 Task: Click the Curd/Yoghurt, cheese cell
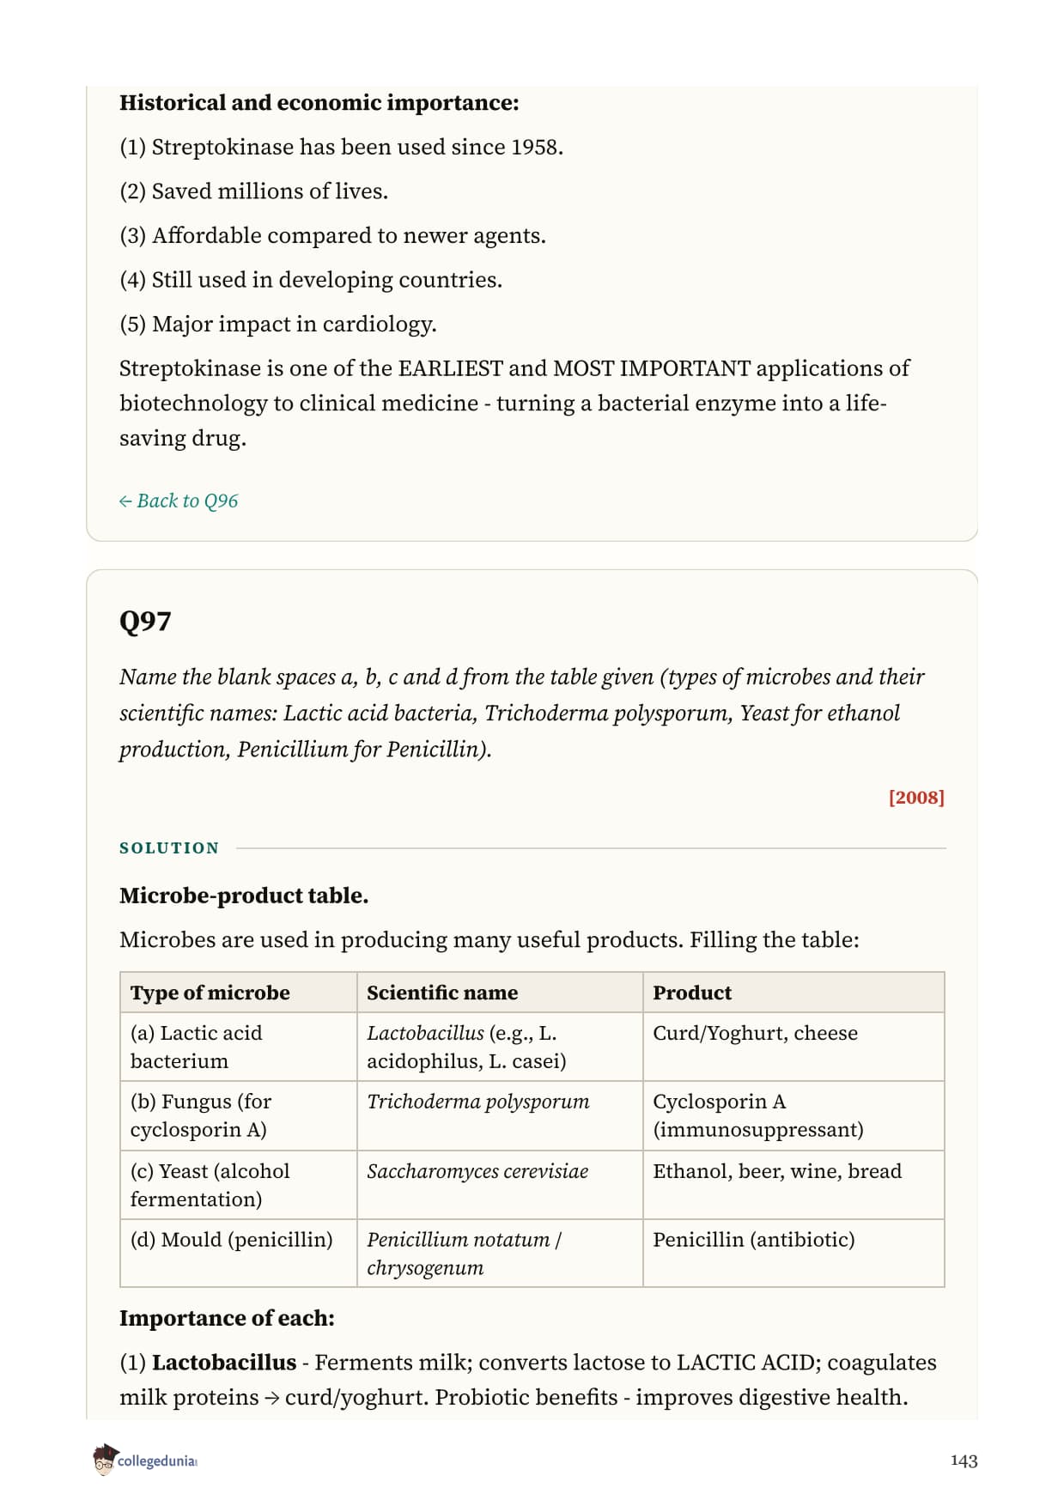click(793, 1047)
